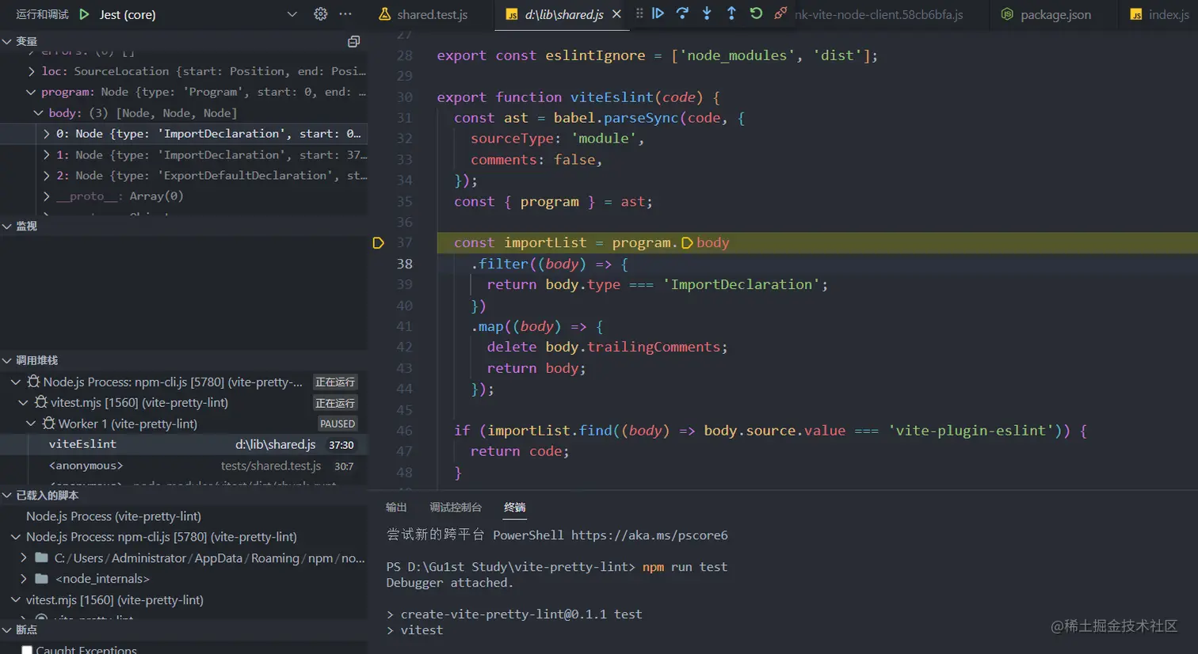This screenshot has width=1198, height=654.
Task: Step over the current line
Action: coord(682,13)
